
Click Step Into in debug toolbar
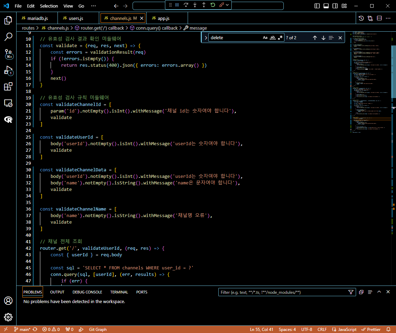[x=195, y=5]
